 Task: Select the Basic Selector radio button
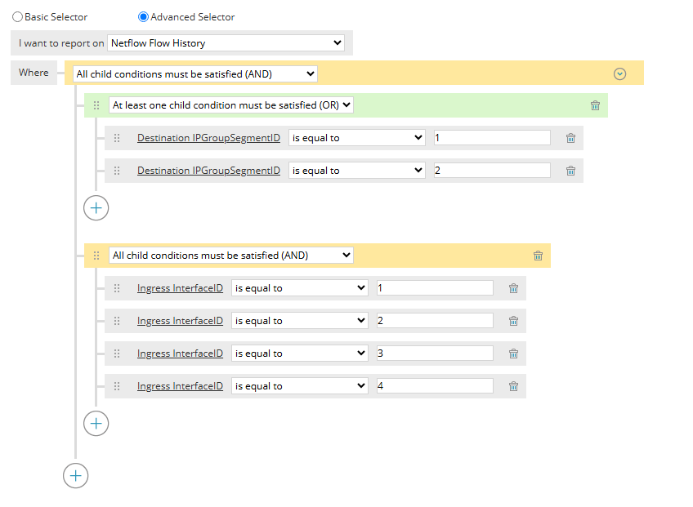(17, 16)
